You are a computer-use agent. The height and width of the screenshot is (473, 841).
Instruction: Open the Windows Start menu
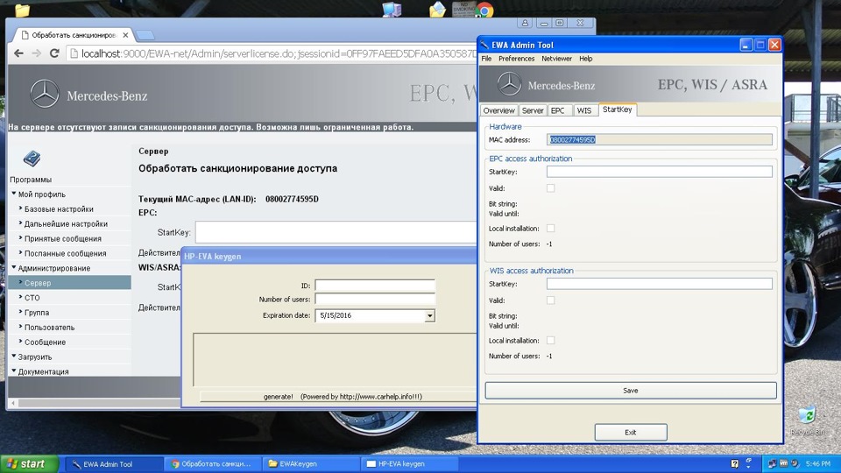(x=30, y=464)
